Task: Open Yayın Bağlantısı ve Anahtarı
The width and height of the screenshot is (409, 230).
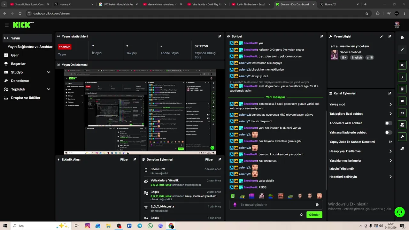Action: pos(30,47)
